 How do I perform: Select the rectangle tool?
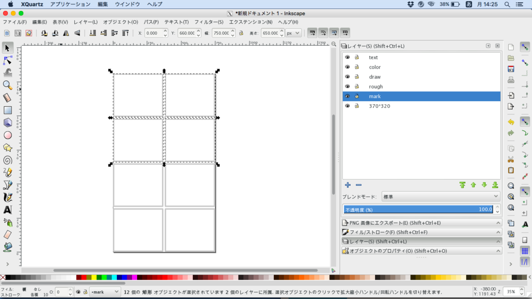click(7, 110)
